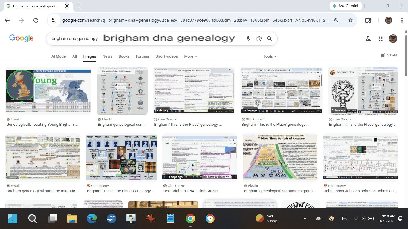The width and height of the screenshot is (408, 229).
Task: Bookmark this page with the star icon
Action: tap(351, 20)
